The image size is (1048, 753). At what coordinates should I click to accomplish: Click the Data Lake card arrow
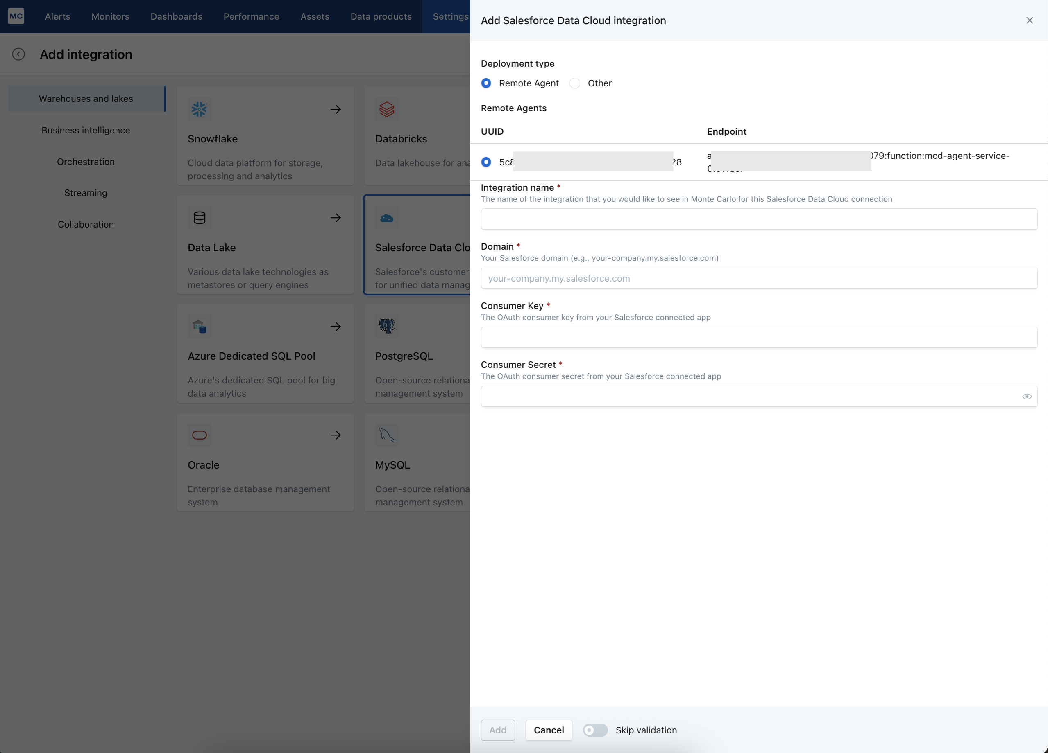336,218
